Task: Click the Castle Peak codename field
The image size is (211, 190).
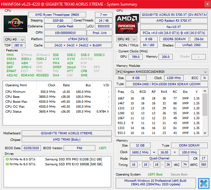Action: pyautogui.click(x=65, y=26)
